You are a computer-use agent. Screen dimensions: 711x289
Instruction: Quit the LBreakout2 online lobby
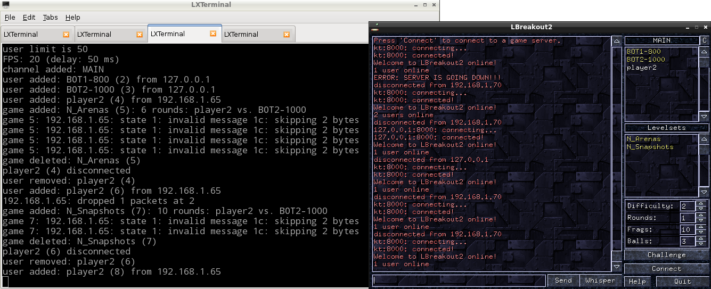click(x=682, y=281)
